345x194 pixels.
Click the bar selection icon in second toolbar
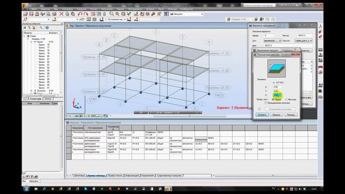pyautogui.click(x=54, y=19)
